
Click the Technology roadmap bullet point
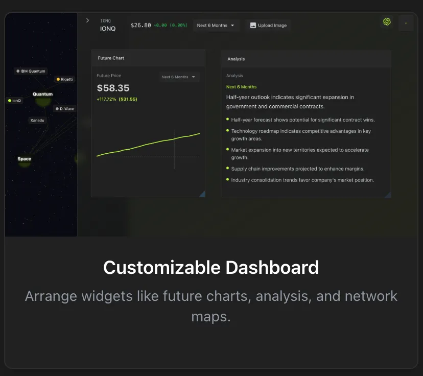point(301,135)
